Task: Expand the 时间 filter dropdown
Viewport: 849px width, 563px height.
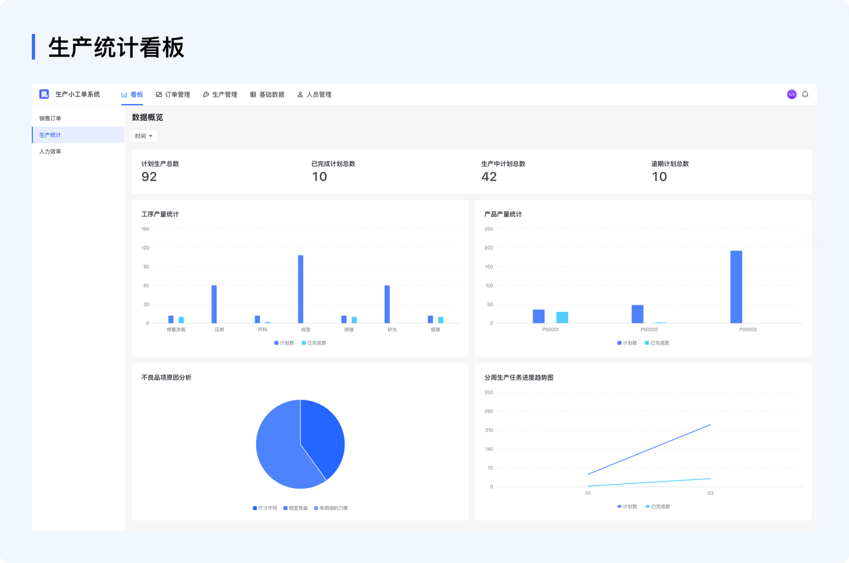Action: [x=144, y=136]
